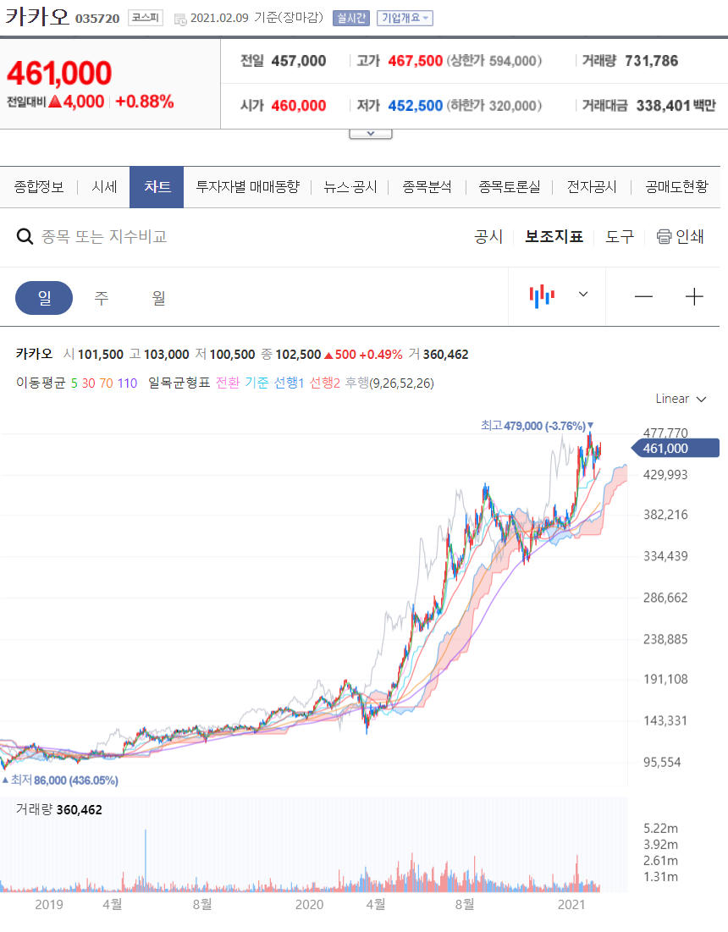Click the 인쇄 print link
Viewport: 728px width, 932px height.
689,236
